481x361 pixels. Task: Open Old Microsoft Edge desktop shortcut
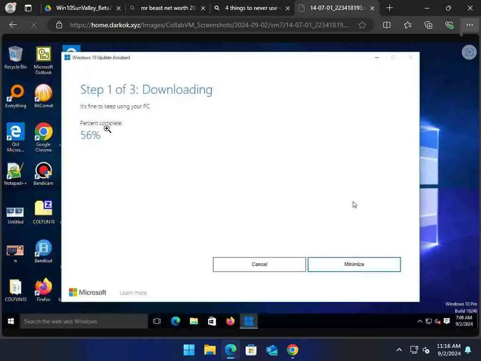16,138
